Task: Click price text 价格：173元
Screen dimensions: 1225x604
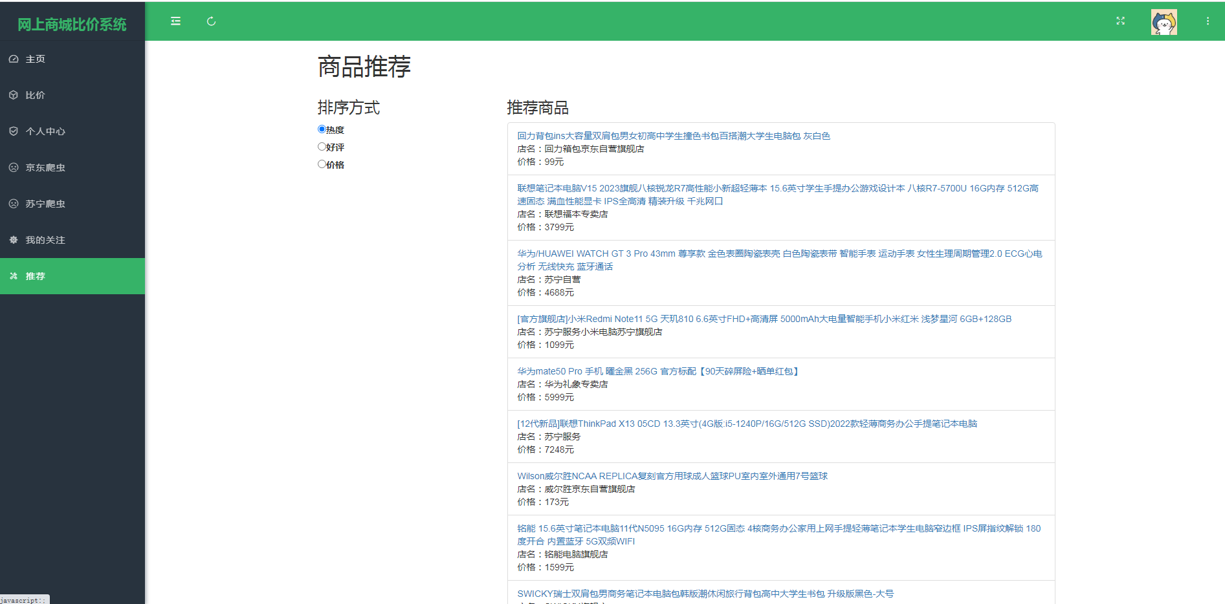Action: click(x=543, y=502)
